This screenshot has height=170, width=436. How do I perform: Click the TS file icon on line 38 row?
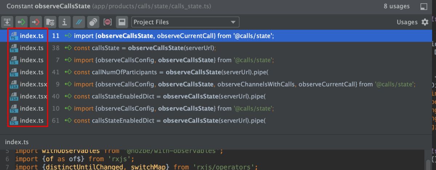coord(14,48)
